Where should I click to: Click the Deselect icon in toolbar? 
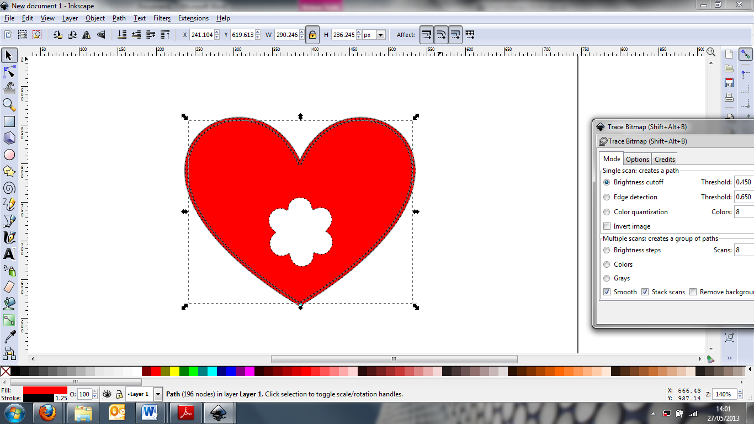point(37,35)
